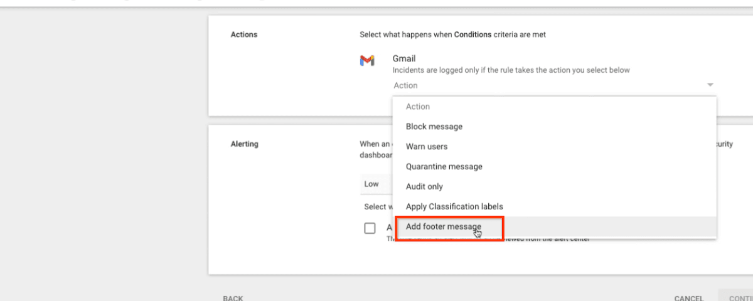Screen dimensions: 753x301
Task: Click the CONTINUE button
Action: (x=739, y=298)
